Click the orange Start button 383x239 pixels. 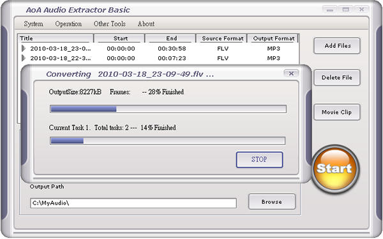point(334,169)
